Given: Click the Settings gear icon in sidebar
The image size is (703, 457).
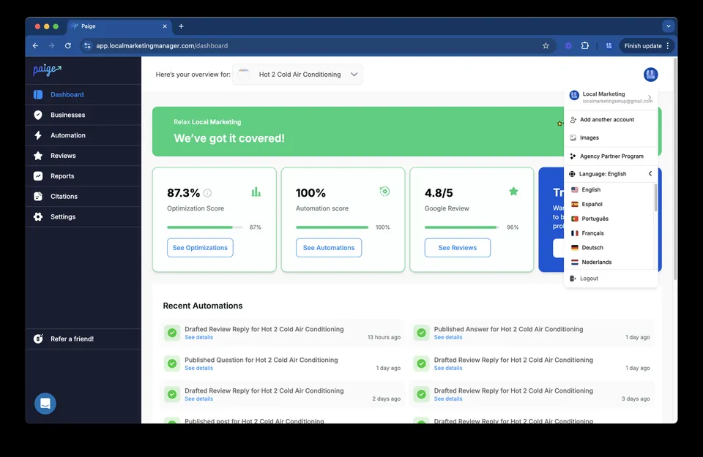Looking at the screenshot, I should point(38,216).
